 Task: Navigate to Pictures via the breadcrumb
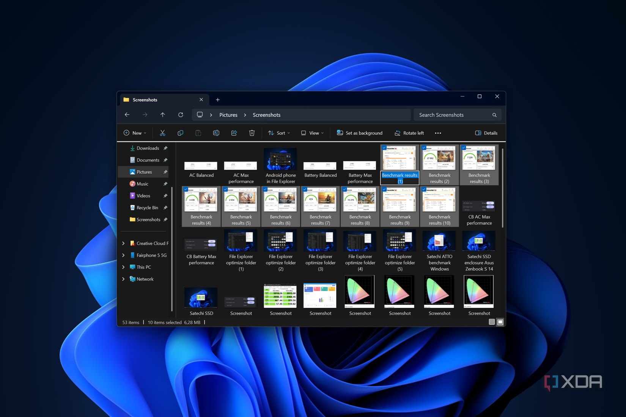(228, 114)
